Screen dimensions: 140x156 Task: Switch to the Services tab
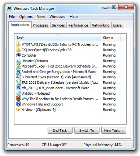point(58,25)
